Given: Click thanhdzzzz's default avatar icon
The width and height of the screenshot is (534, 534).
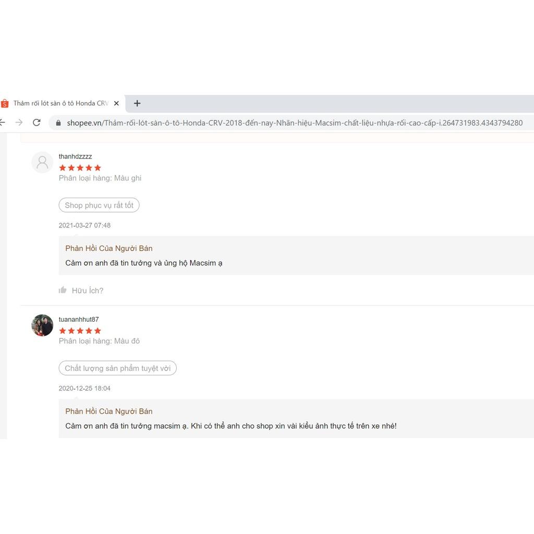Looking at the screenshot, I should click(x=42, y=162).
